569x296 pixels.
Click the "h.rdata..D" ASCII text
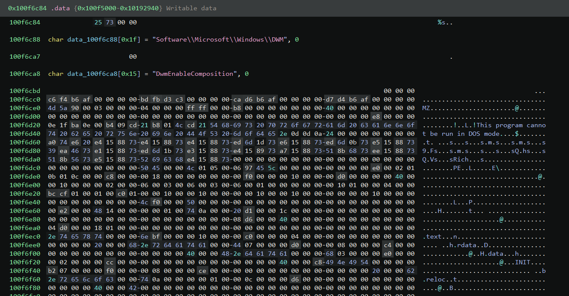(x=469, y=245)
